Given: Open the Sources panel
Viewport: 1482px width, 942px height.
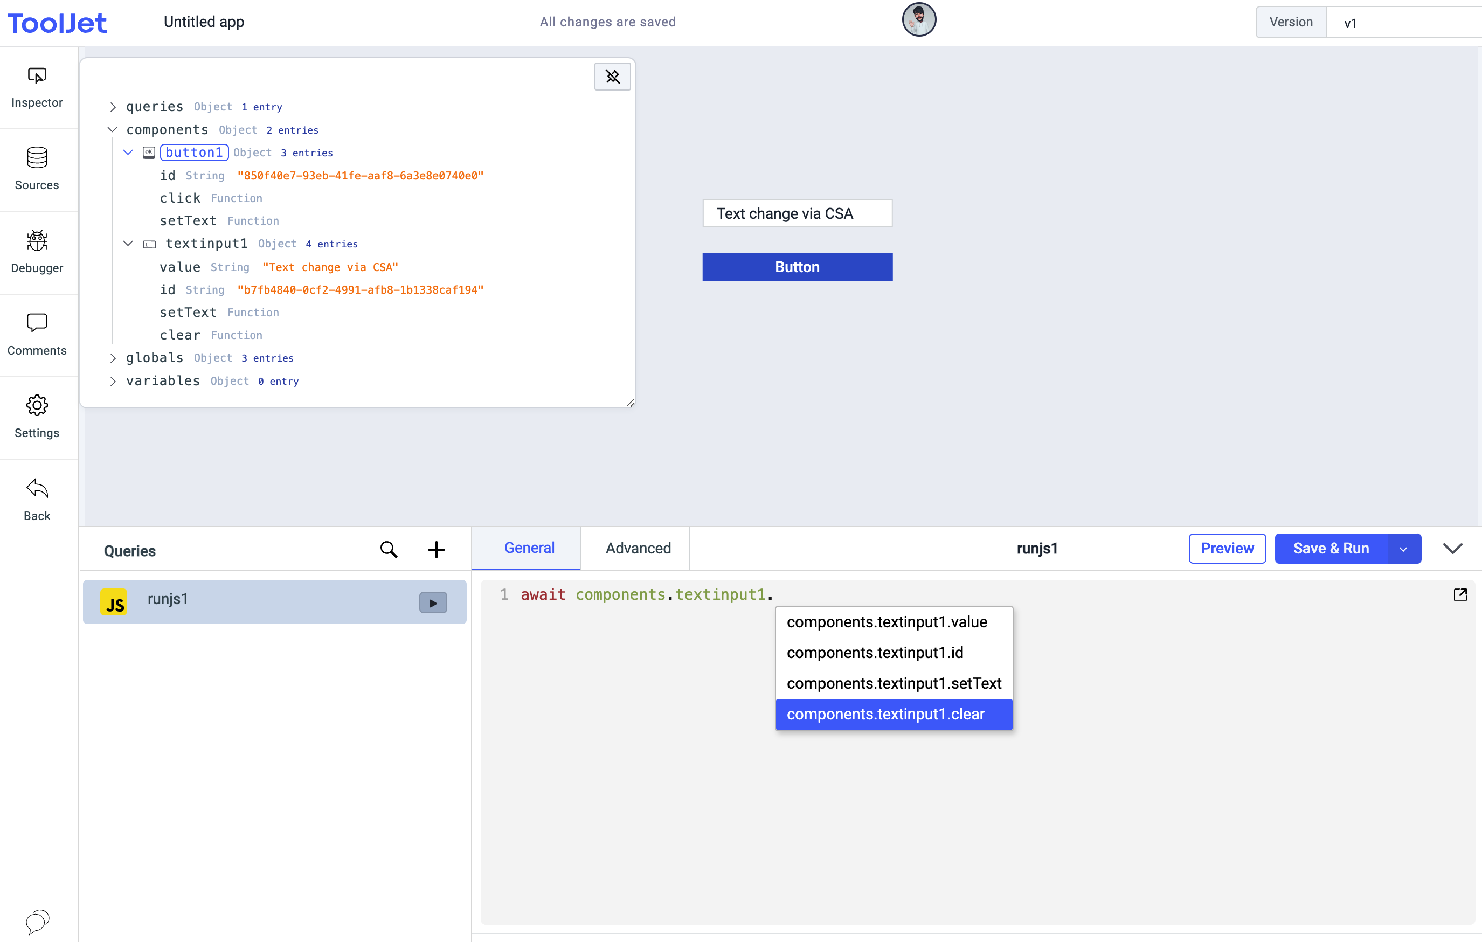Looking at the screenshot, I should (38, 168).
